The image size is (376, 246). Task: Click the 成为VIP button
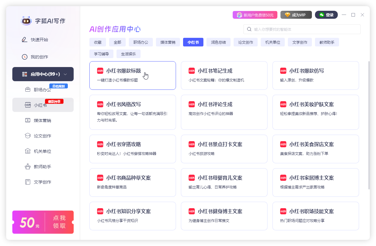tap(296, 15)
